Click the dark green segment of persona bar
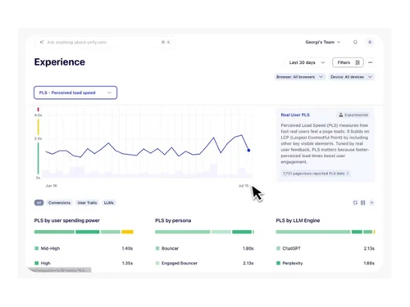Image resolution: width=410 pixels, height=307 pixels. (x=242, y=232)
